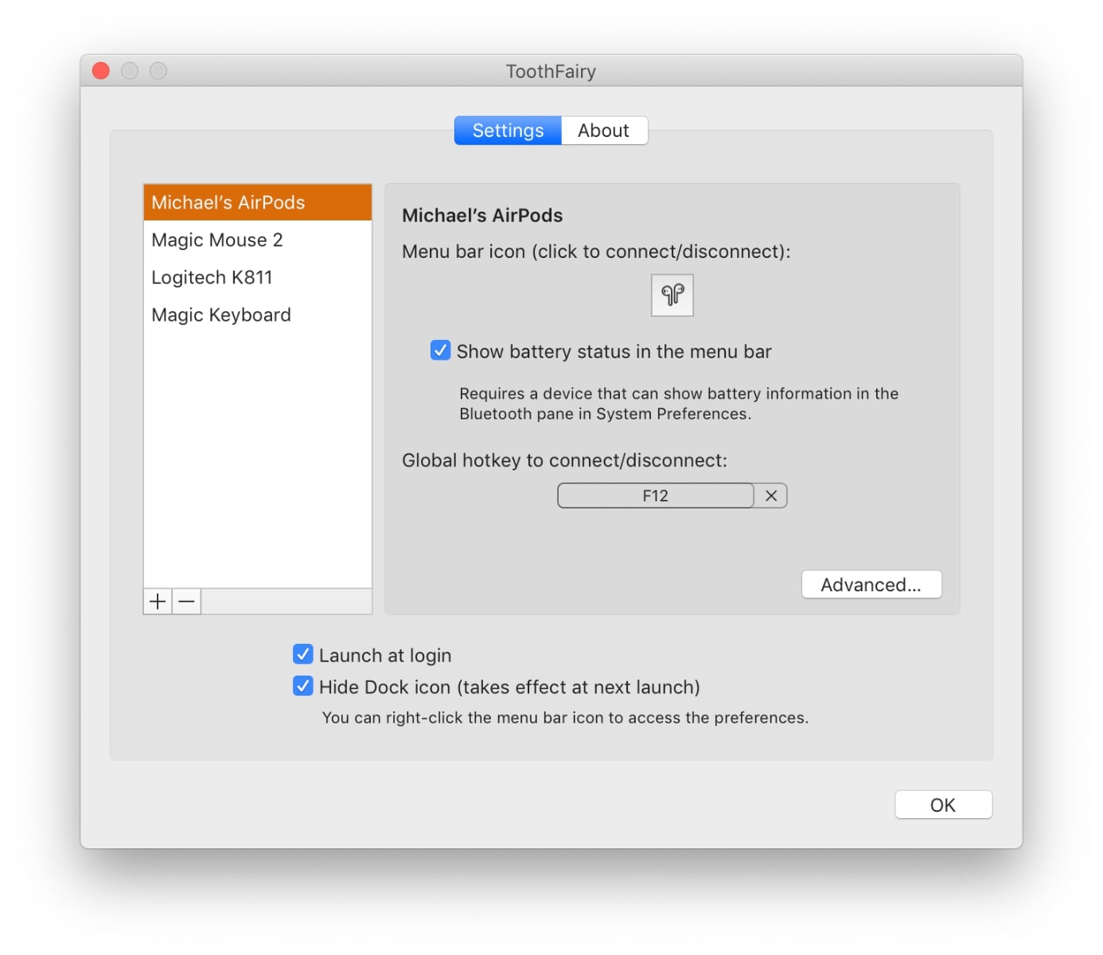Viewport: 1103px width, 955px height.
Task: Click the AirPods menu bar icon button
Action: pyautogui.click(x=672, y=295)
